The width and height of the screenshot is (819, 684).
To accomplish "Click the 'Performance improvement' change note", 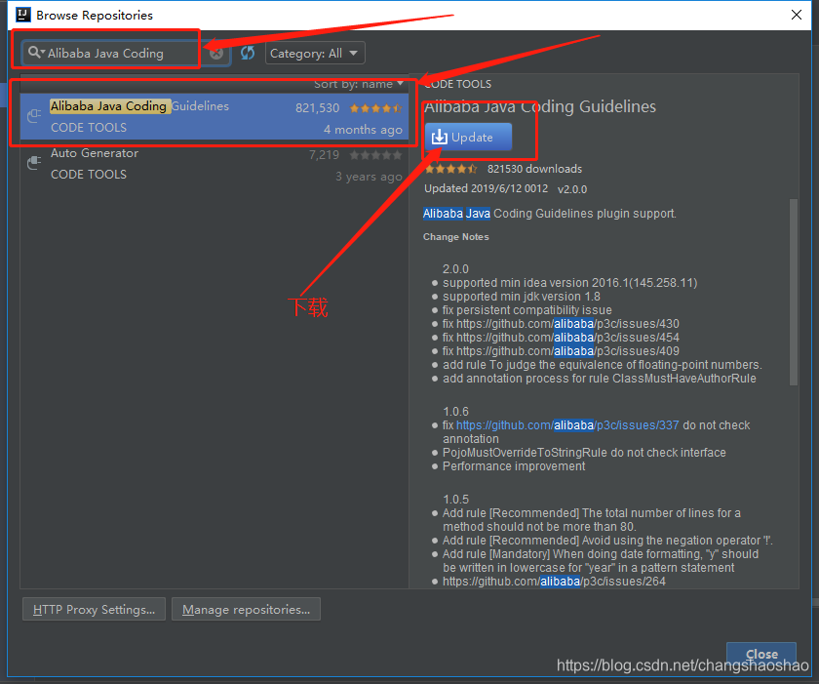I will [514, 466].
